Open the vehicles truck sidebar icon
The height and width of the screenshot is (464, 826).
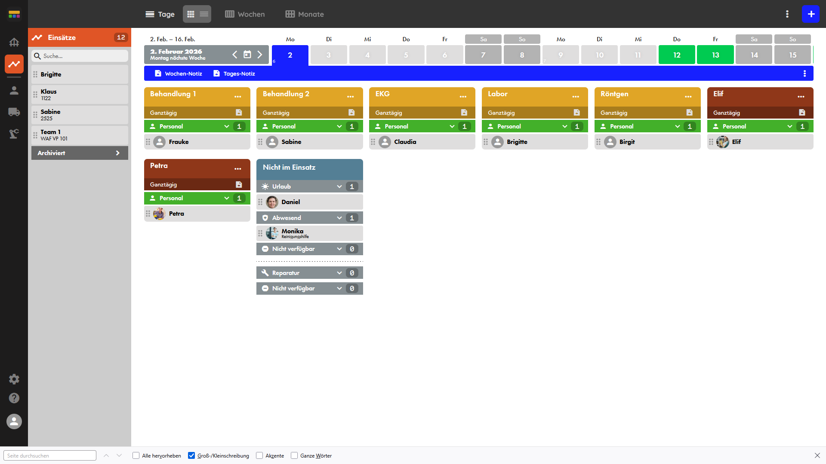14,112
